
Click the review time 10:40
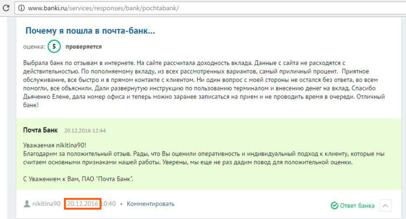[x=108, y=204]
